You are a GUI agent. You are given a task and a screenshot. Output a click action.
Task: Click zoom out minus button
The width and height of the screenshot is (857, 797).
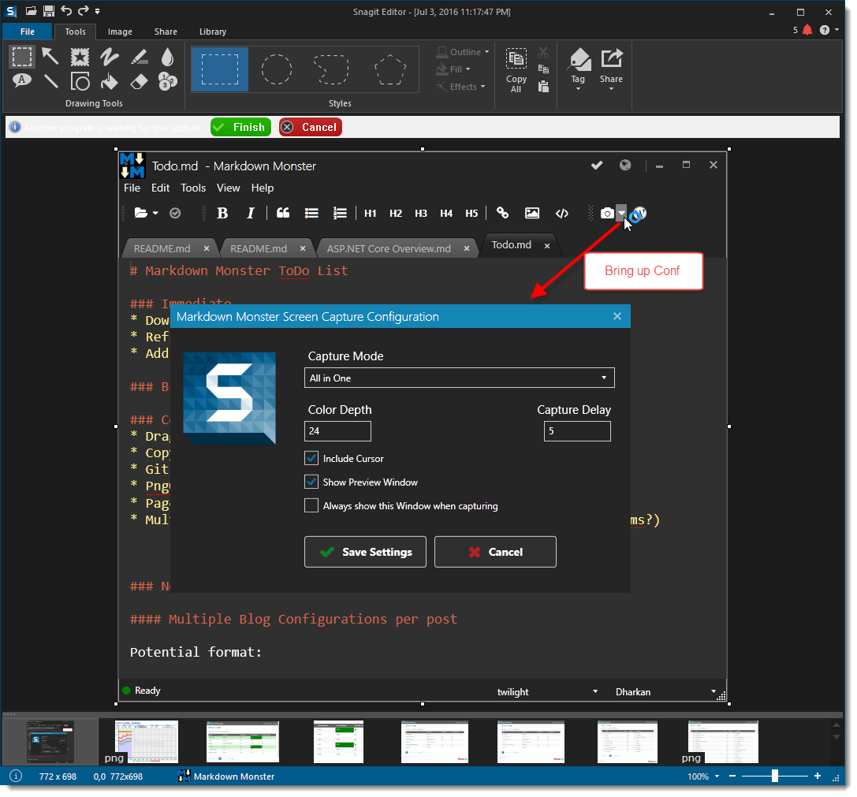pos(732,777)
